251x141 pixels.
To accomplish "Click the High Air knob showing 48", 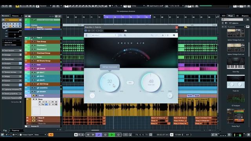I will 151,82.
